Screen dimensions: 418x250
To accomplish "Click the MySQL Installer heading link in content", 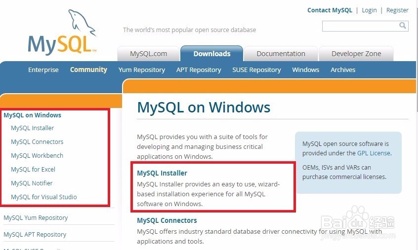I will pyautogui.click(x=162, y=173).
